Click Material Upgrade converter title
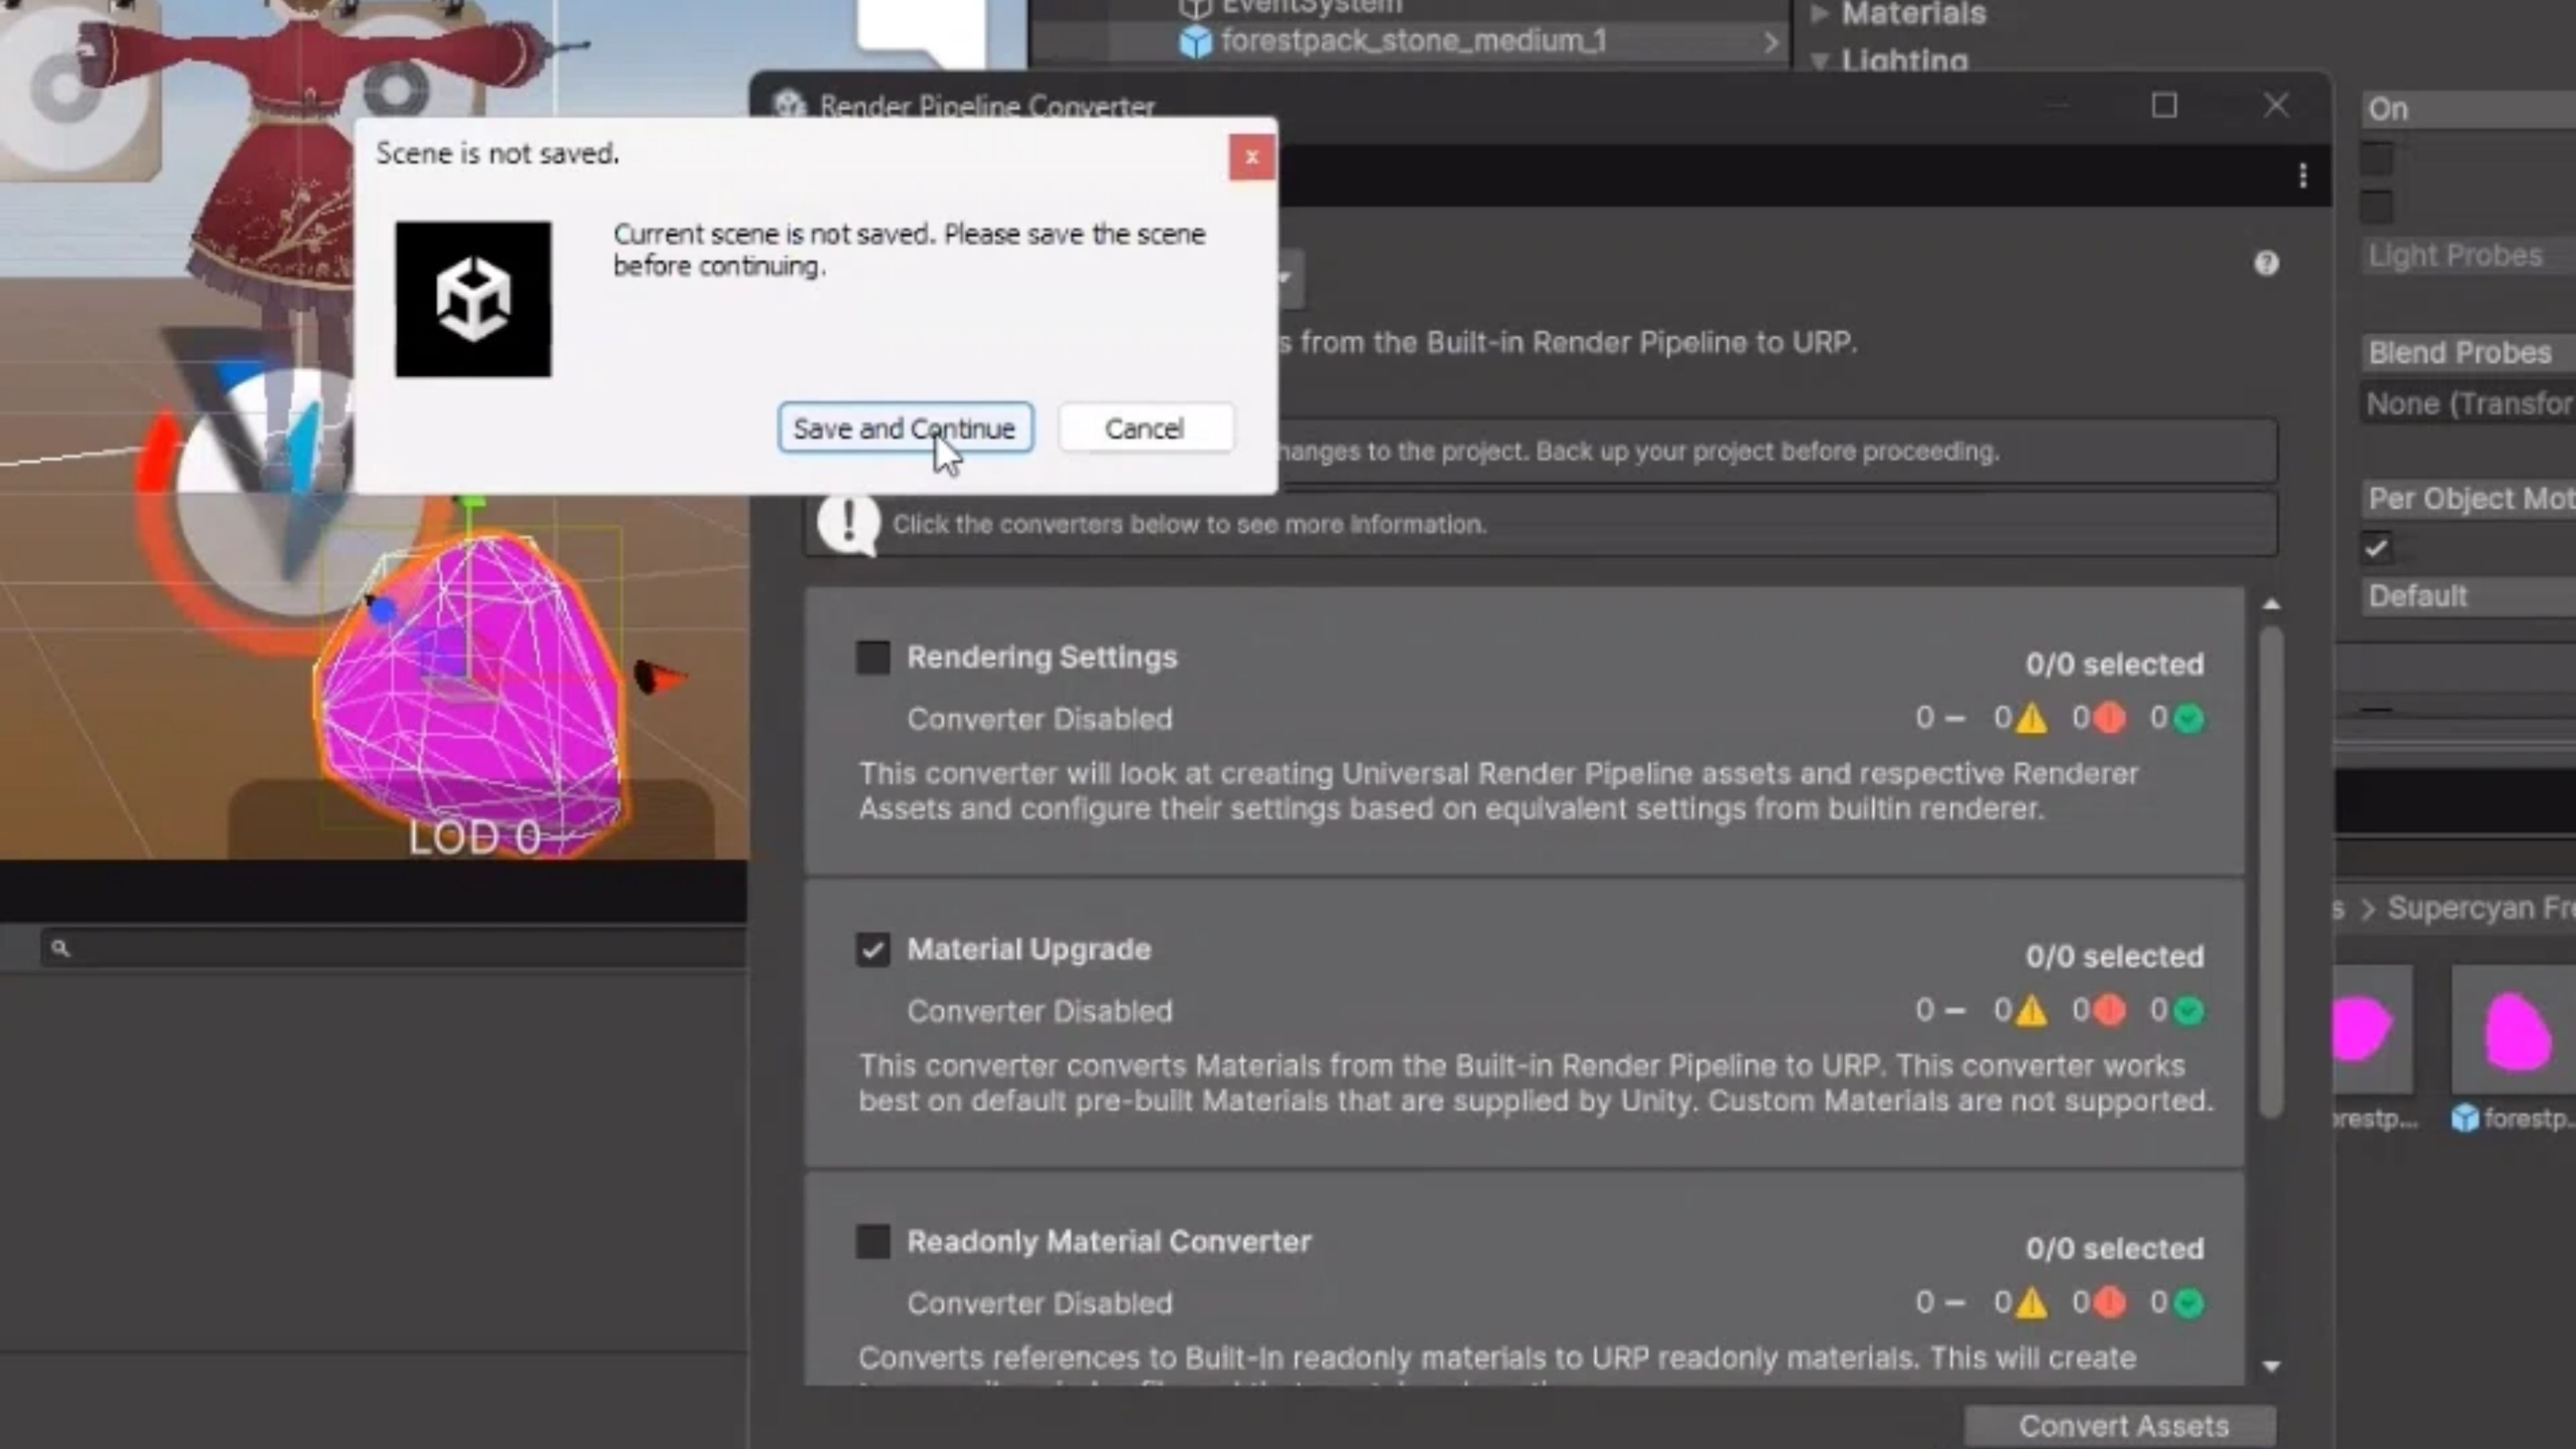This screenshot has height=1449, width=2576. point(1029,949)
